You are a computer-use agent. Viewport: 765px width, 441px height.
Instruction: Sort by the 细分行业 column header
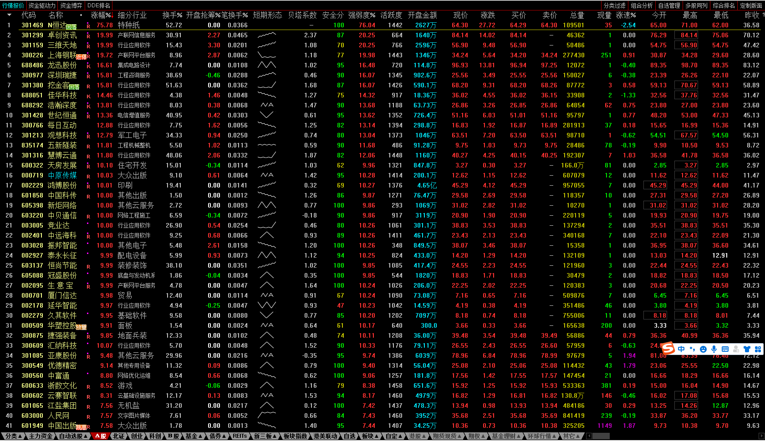click(x=132, y=15)
